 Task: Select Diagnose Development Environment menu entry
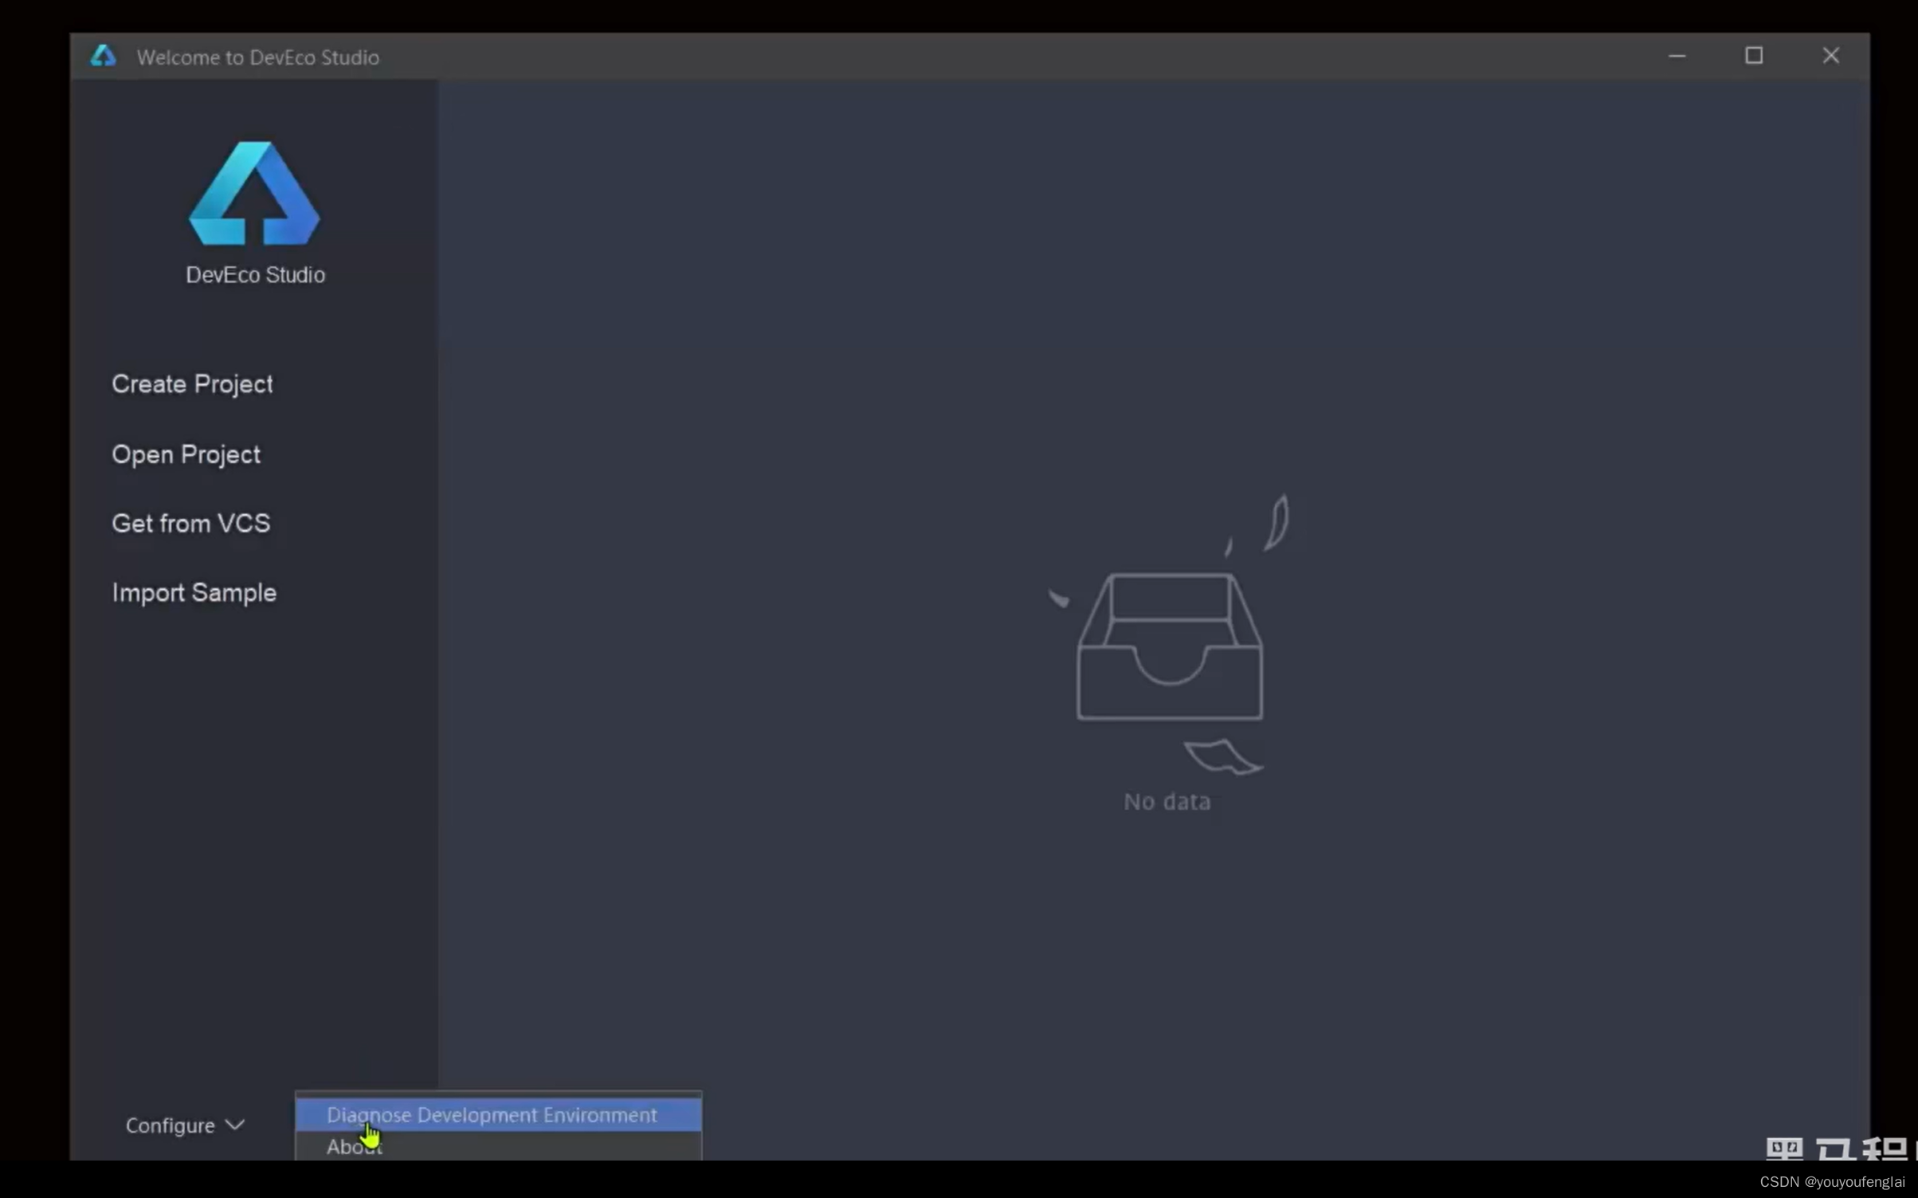click(492, 1114)
